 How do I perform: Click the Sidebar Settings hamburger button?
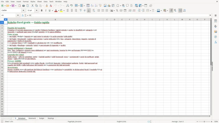tap(216, 15)
